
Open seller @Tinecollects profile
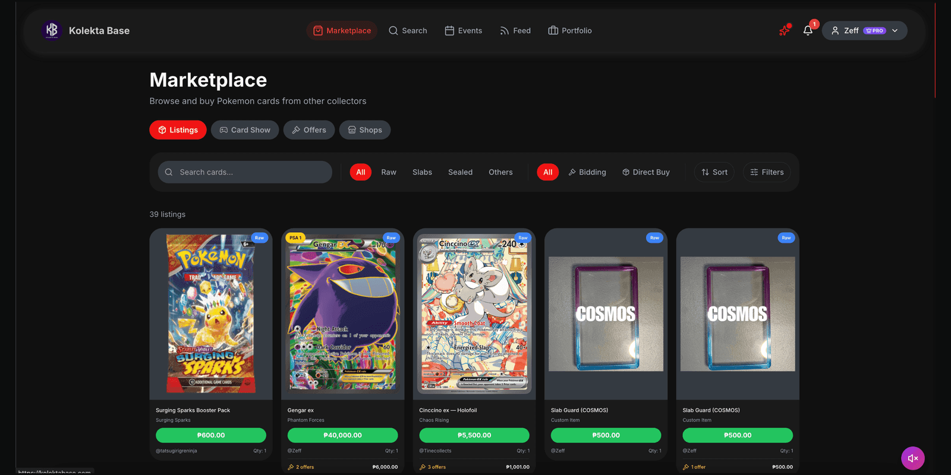point(435,451)
